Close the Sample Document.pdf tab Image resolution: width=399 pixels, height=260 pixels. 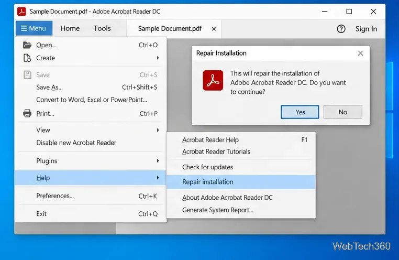coord(214,29)
